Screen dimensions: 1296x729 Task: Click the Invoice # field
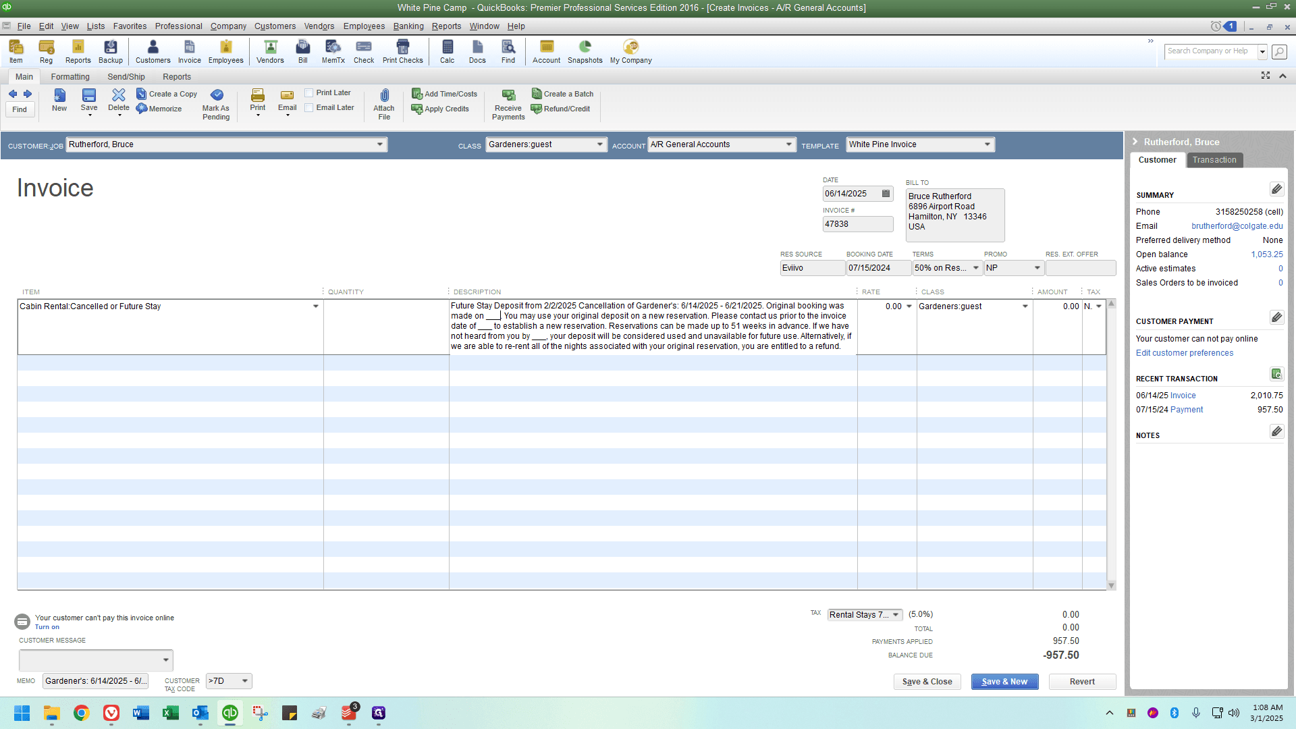tap(857, 224)
